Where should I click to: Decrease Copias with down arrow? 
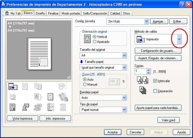(149, 73)
